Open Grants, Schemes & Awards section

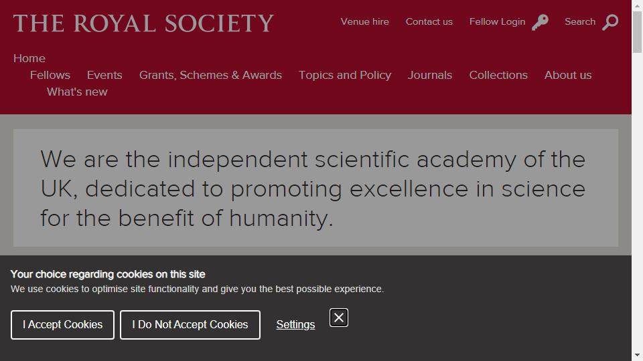coord(210,76)
